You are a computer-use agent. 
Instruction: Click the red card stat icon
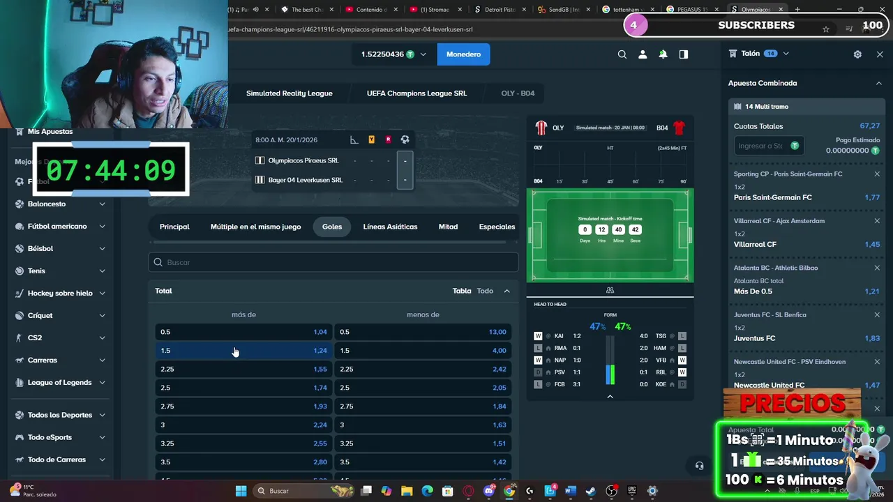point(388,139)
